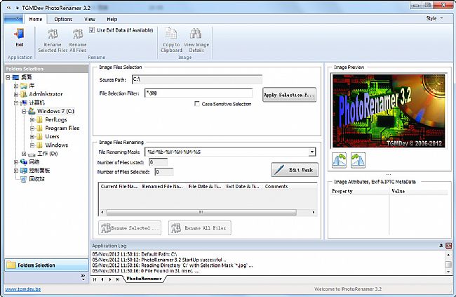
Task: Click Rename Selected button below file list
Action: (x=130, y=227)
